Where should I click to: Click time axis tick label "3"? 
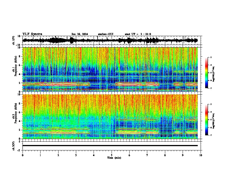(76, 155)
